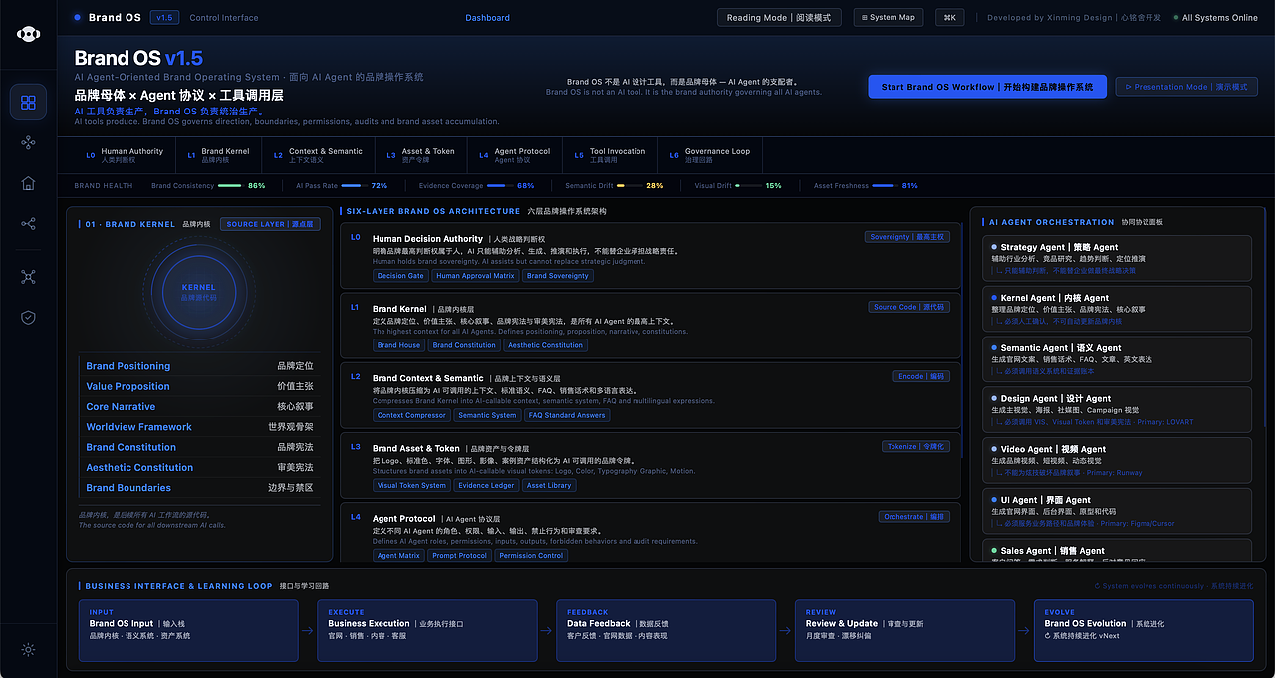
Task: Select the Brand Boundaries row
Action: [199, 488]
